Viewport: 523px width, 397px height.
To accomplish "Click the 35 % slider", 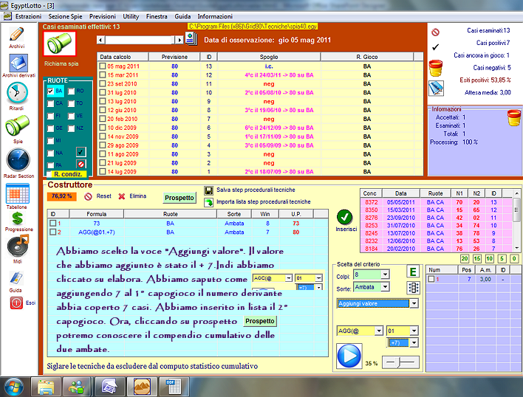I will 400,362.
